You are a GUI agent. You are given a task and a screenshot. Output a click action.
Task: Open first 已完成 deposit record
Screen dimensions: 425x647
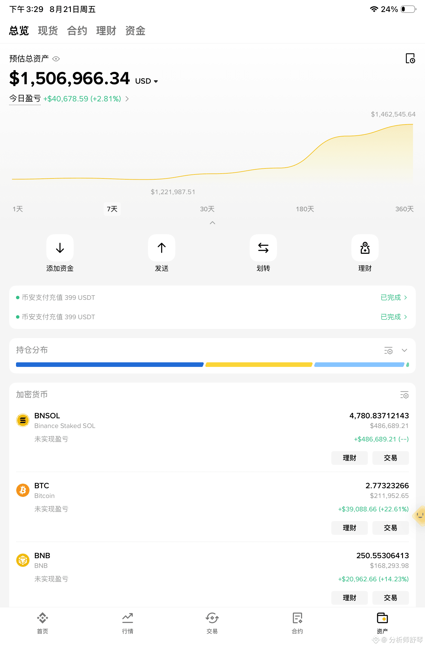click(x=394, y=298)
